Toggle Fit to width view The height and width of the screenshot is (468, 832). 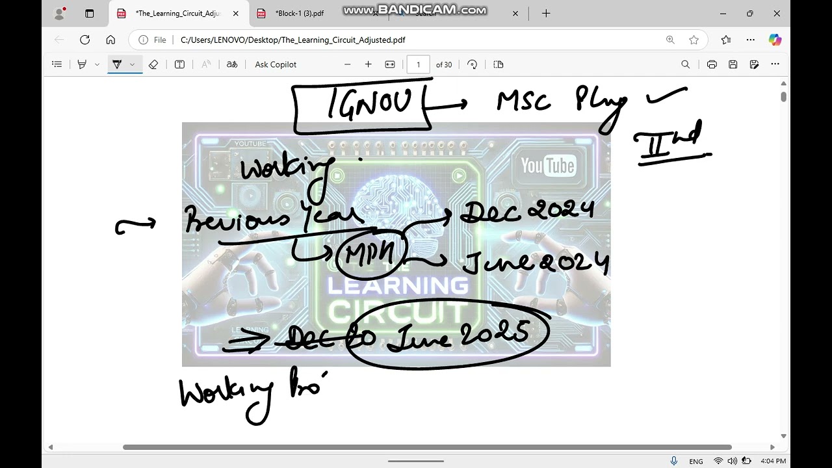click(390, 64)
